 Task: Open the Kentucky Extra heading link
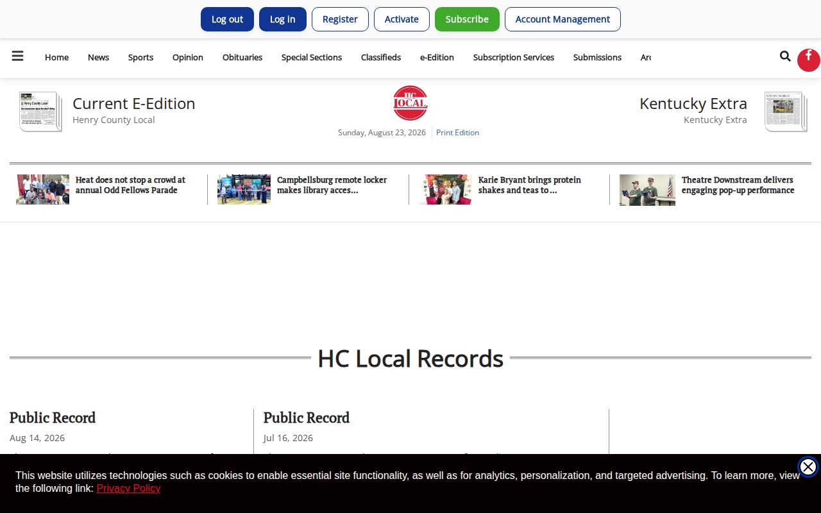[x=693, y=103]
